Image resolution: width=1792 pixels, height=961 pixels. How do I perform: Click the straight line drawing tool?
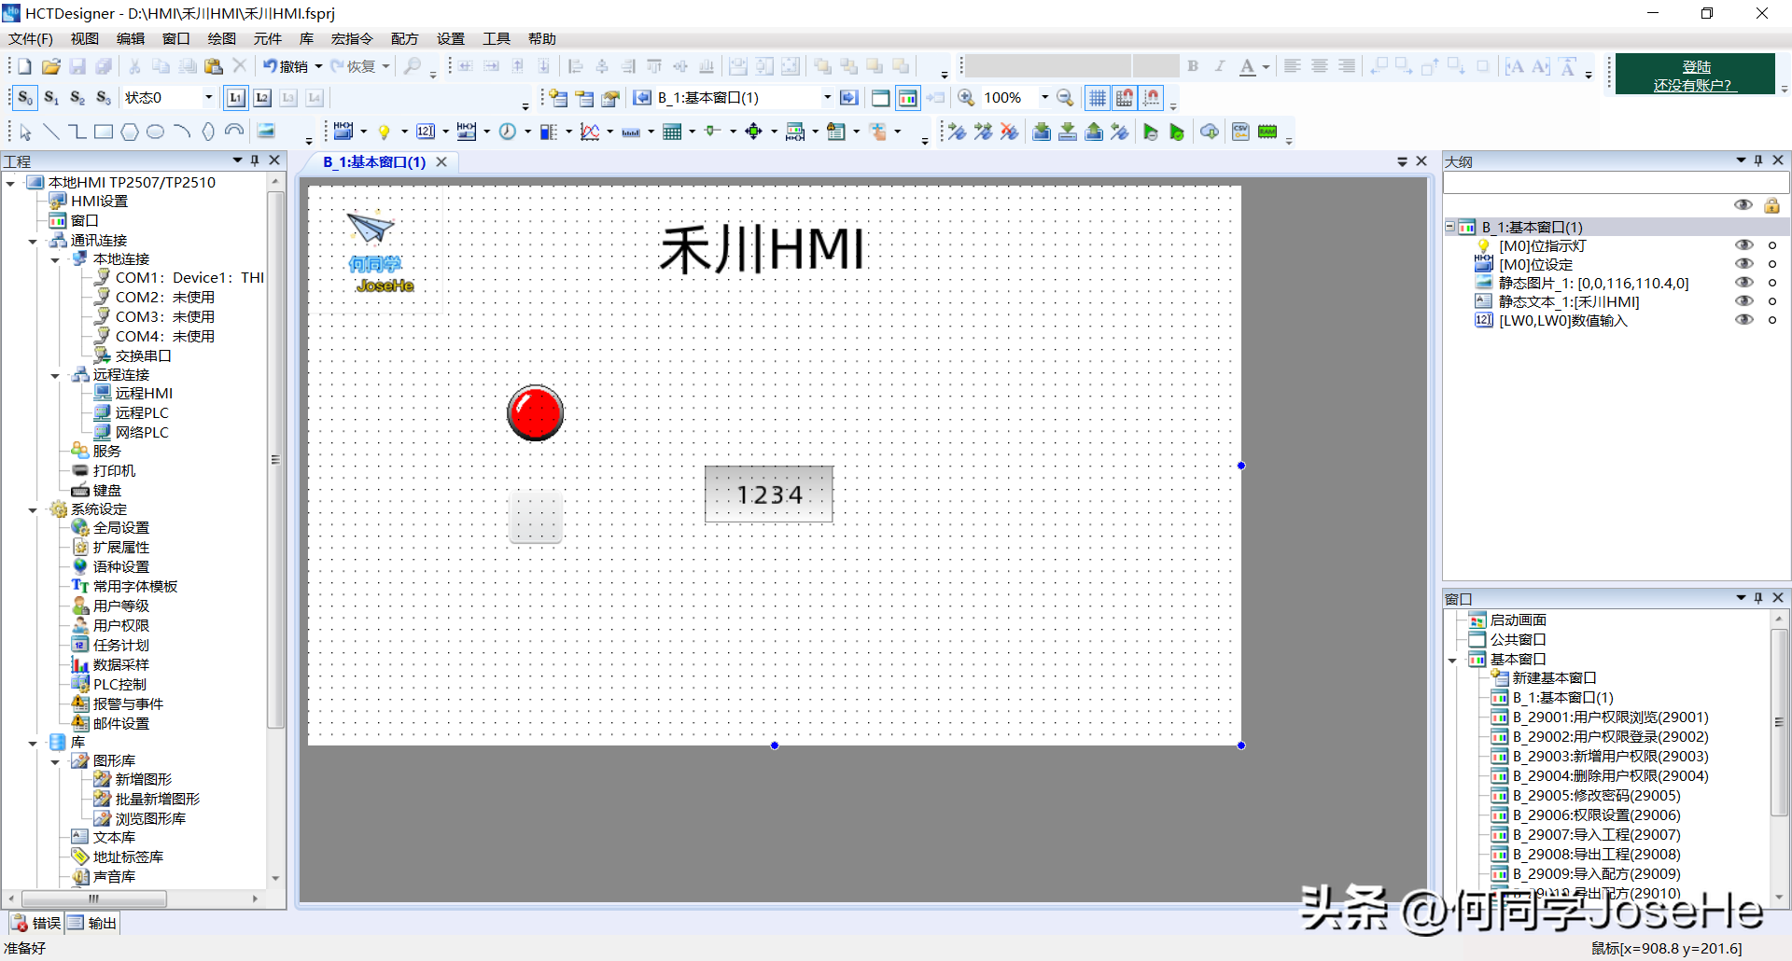pos(51,132)
